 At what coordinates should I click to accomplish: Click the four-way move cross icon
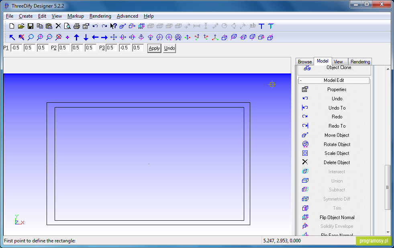tap(114, 37)
